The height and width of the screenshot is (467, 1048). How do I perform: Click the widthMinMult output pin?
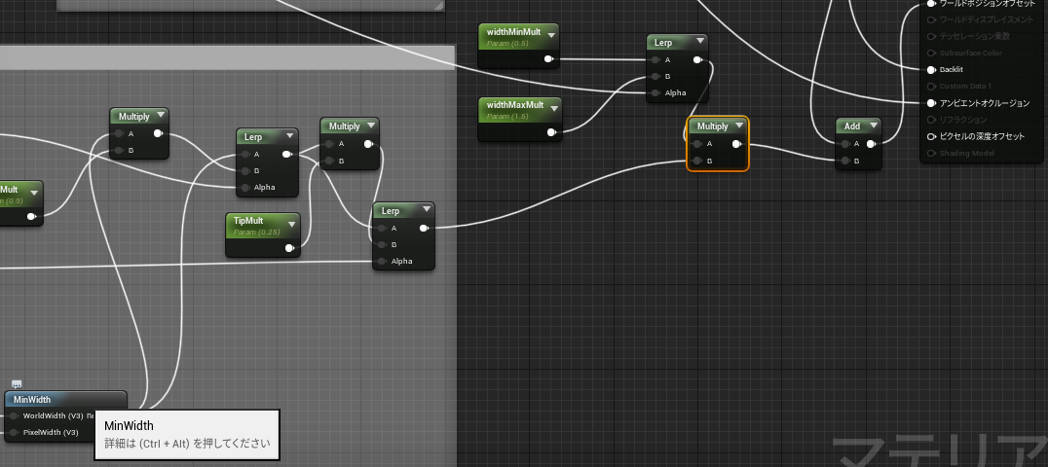(x=548, y=59)
